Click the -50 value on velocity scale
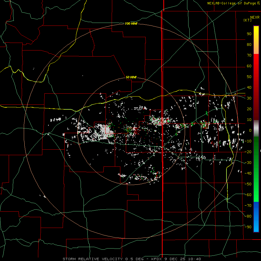The width and height of the screenshot is (261, 261). 248,184
